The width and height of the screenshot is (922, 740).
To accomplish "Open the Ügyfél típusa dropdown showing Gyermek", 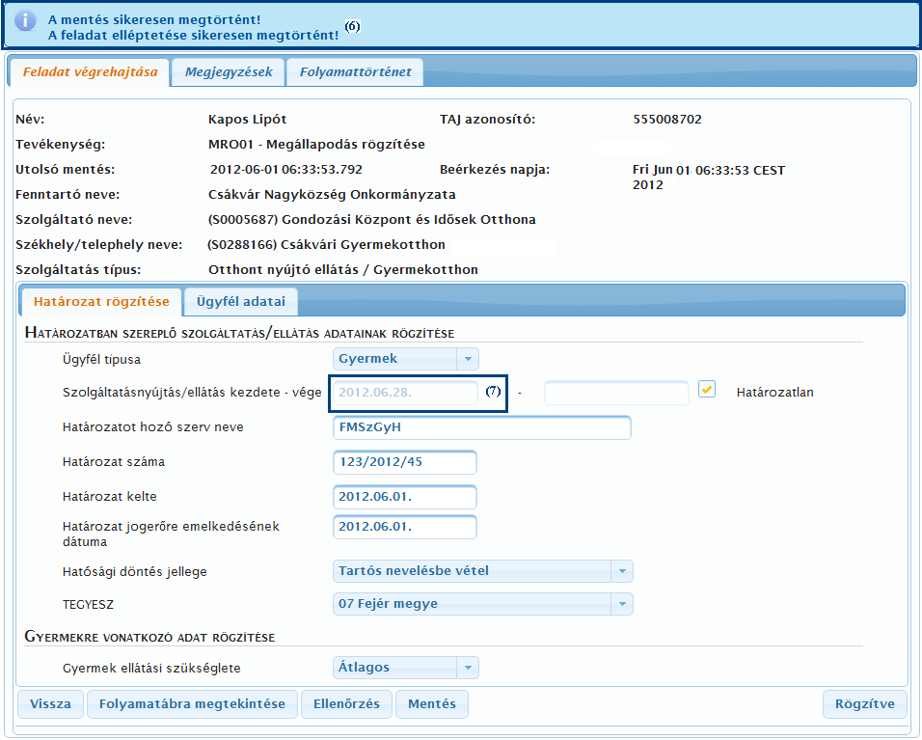I will (x=406, y=359).
